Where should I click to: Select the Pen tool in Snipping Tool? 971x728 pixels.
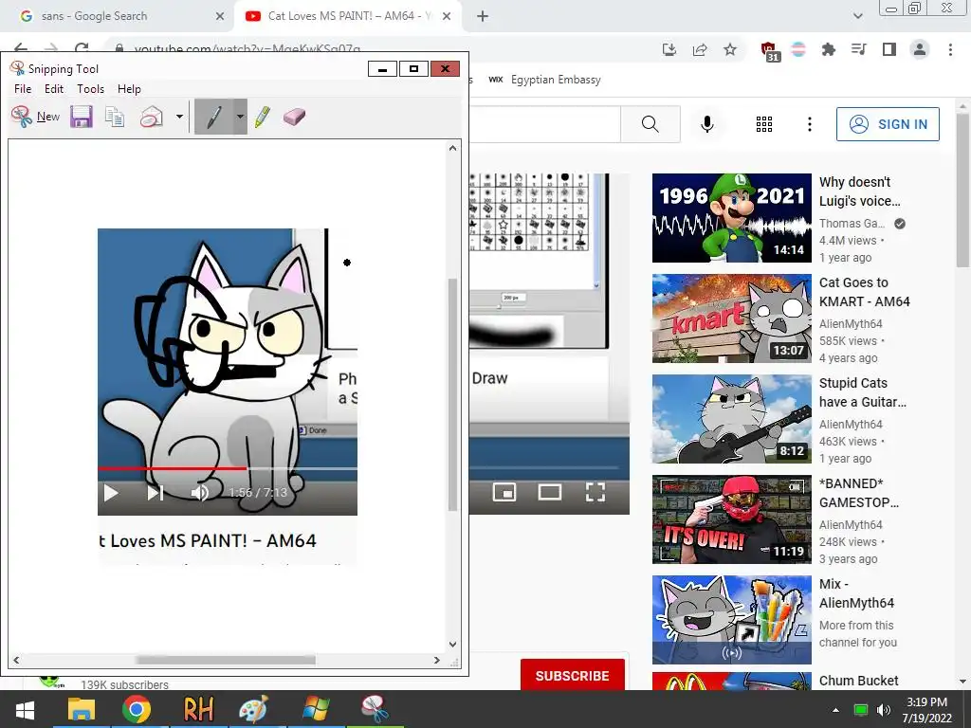coord(213,117)
